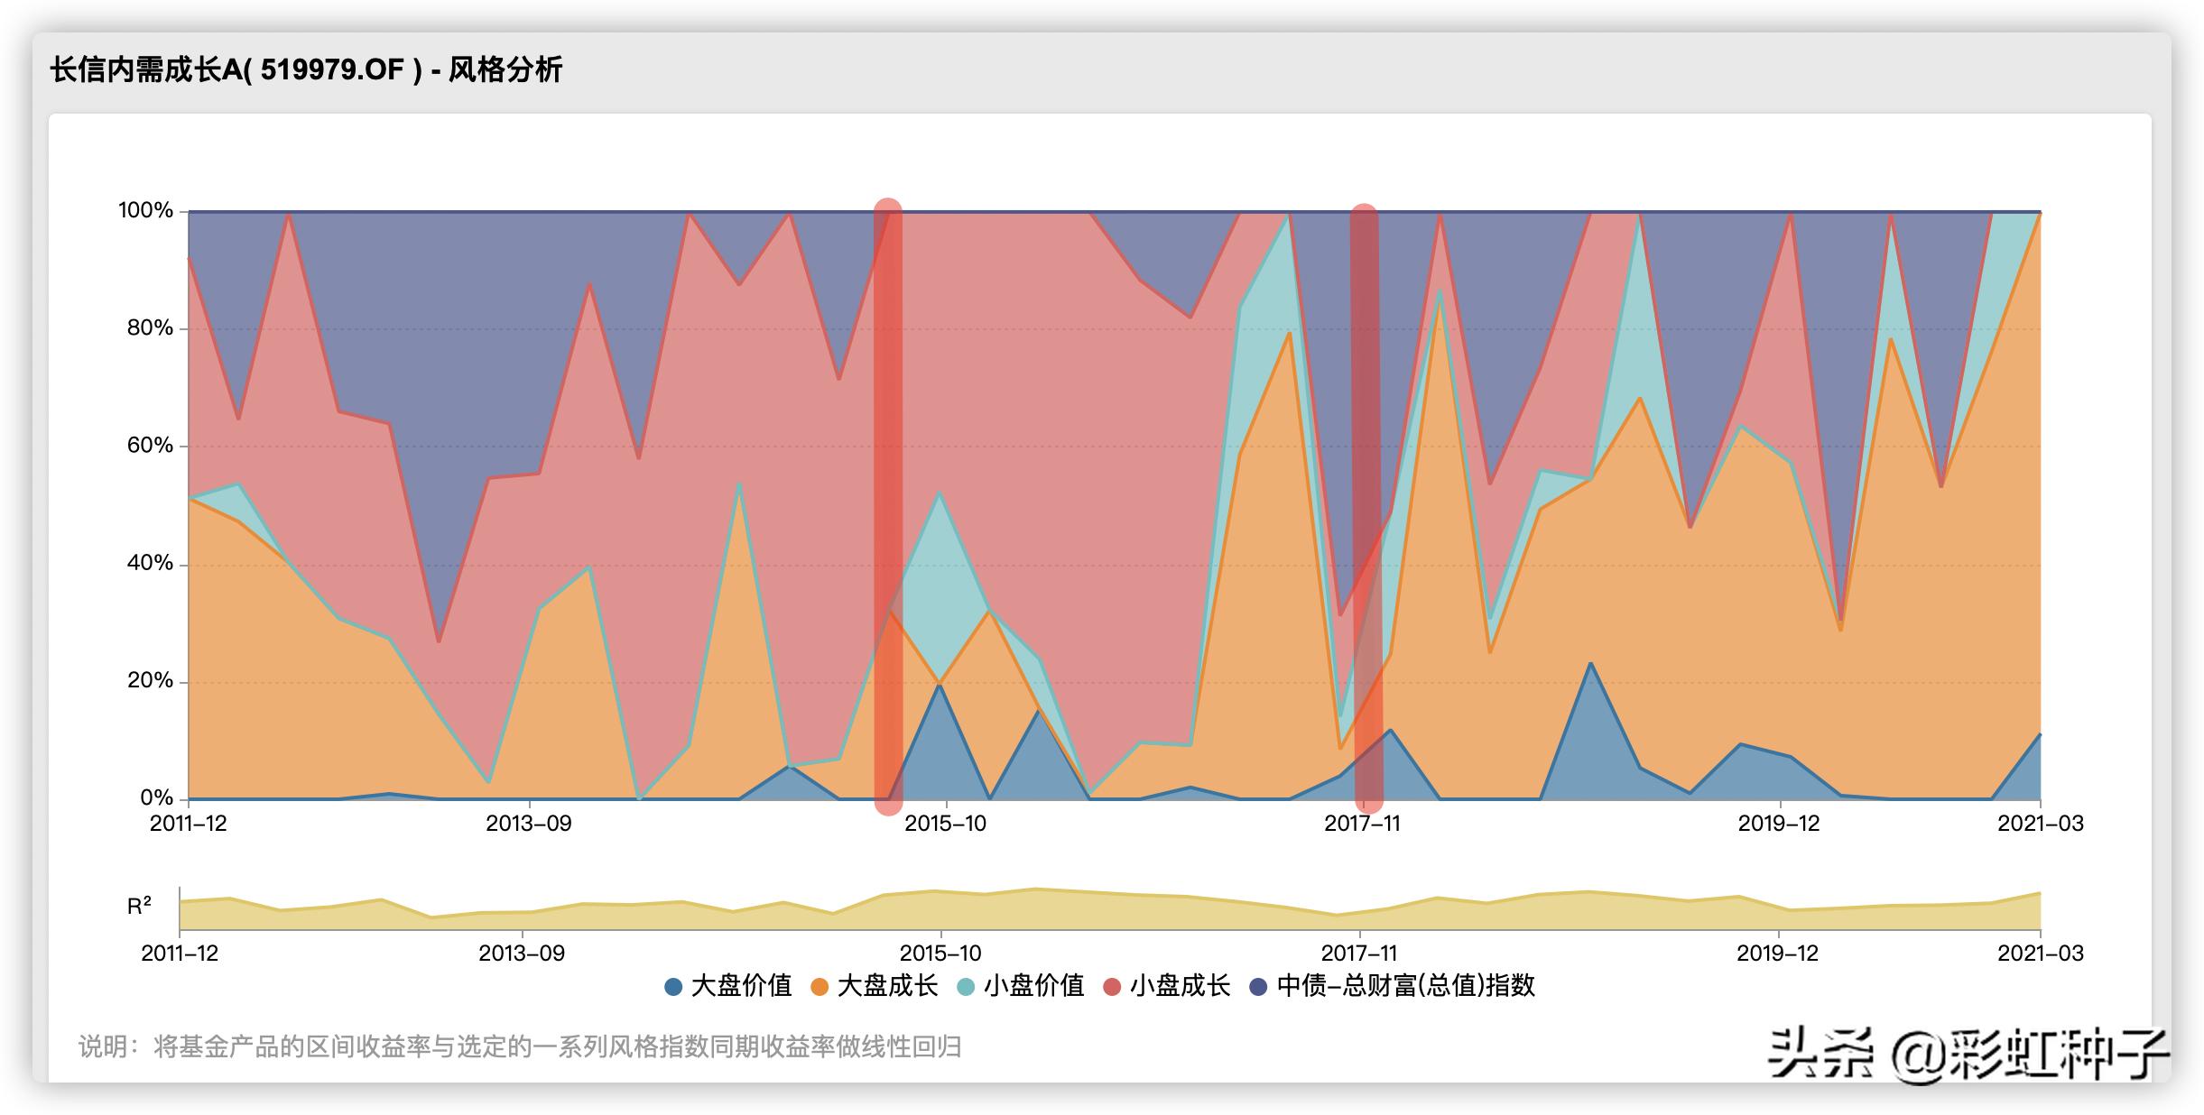Click the orange 大盘成长 legend dot
The image size is (2204, 1115).
click(820, 987)
